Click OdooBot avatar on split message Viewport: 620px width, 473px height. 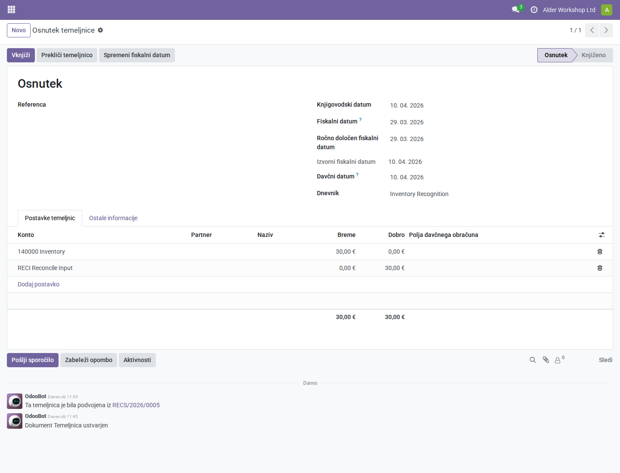[x=15, y=401]
